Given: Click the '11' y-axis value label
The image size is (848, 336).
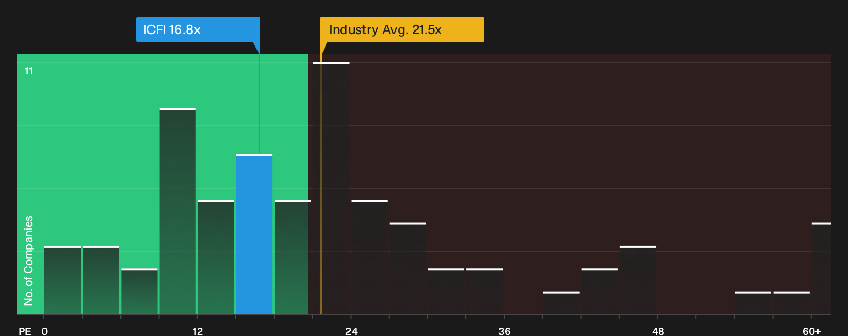Looking at the screenshot, I should tap(29, 71).
